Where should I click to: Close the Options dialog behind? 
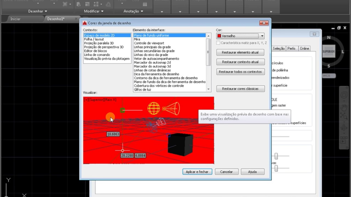[x=314, y=34]
